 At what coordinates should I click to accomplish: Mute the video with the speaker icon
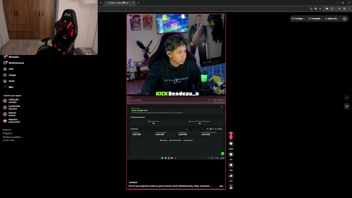[130, 17]
